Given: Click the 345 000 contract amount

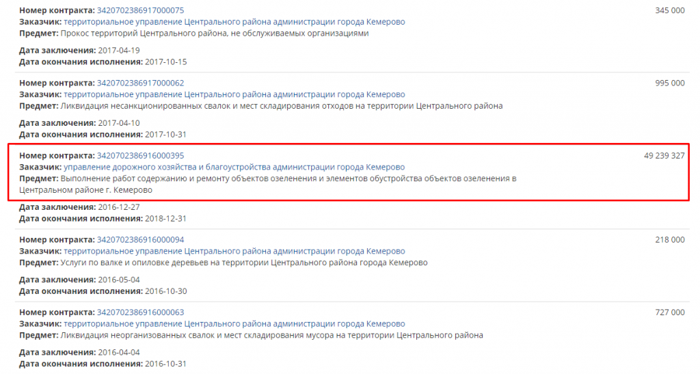Looking at the screenshot, I should [669, 11].
